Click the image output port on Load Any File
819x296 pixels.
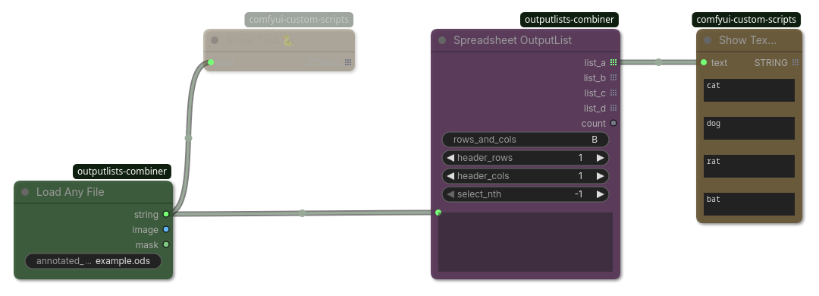[166, 229]
